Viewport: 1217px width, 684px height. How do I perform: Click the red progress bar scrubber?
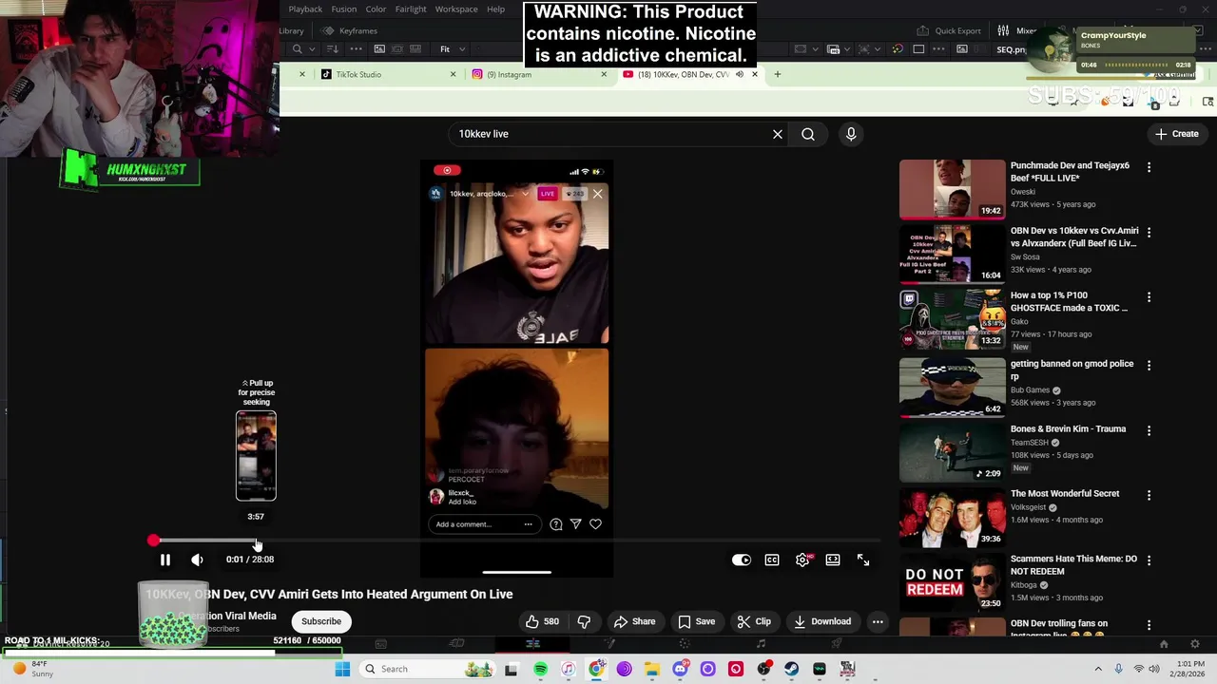coord(153,541)
